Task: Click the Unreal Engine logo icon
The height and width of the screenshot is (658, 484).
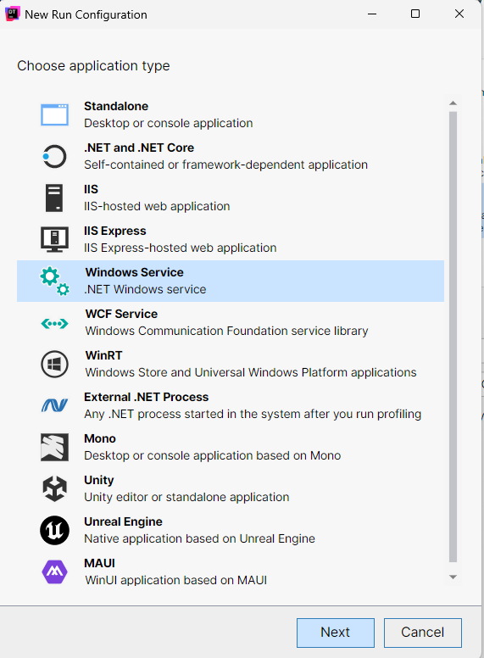Action: click(x=54, y=530)
